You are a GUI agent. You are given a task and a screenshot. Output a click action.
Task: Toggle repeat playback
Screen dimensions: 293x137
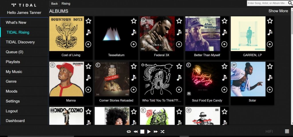point(129,132)
